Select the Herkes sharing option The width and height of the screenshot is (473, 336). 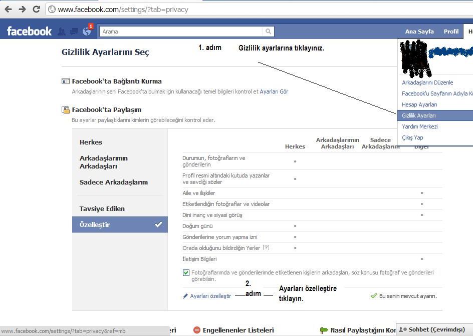[x=91, y=142]
